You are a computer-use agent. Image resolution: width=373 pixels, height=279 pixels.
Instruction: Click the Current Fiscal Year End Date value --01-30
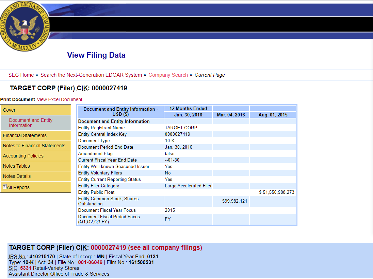(172, 160)
